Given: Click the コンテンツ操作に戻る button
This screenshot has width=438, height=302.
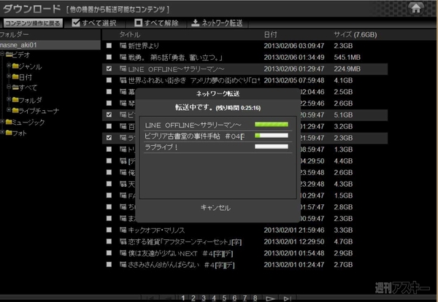Looking at the screenshot, I should pyautogui.click(x=33, y=23).
